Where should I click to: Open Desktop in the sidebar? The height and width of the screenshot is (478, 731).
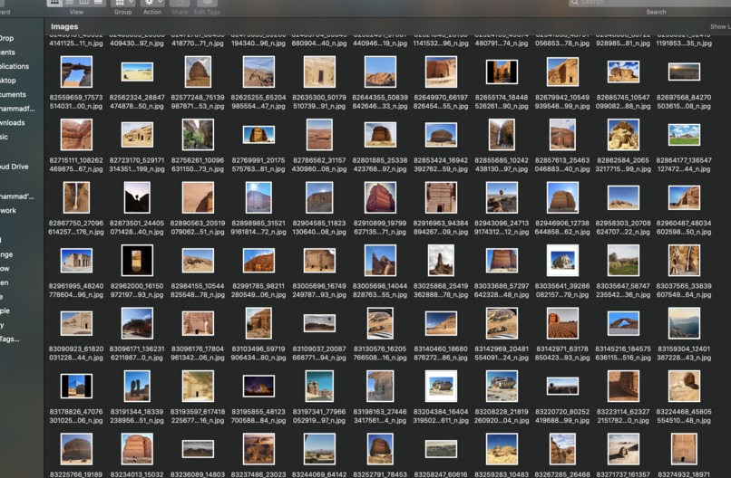(x=8, y=80)
